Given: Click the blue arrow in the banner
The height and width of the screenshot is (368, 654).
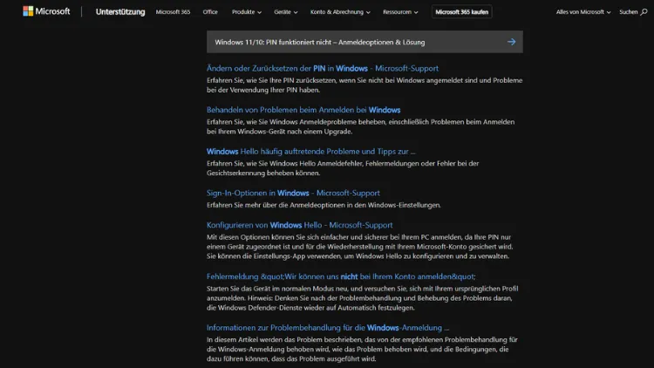Looking at the screenshot, I should click(x=511, y=42).
